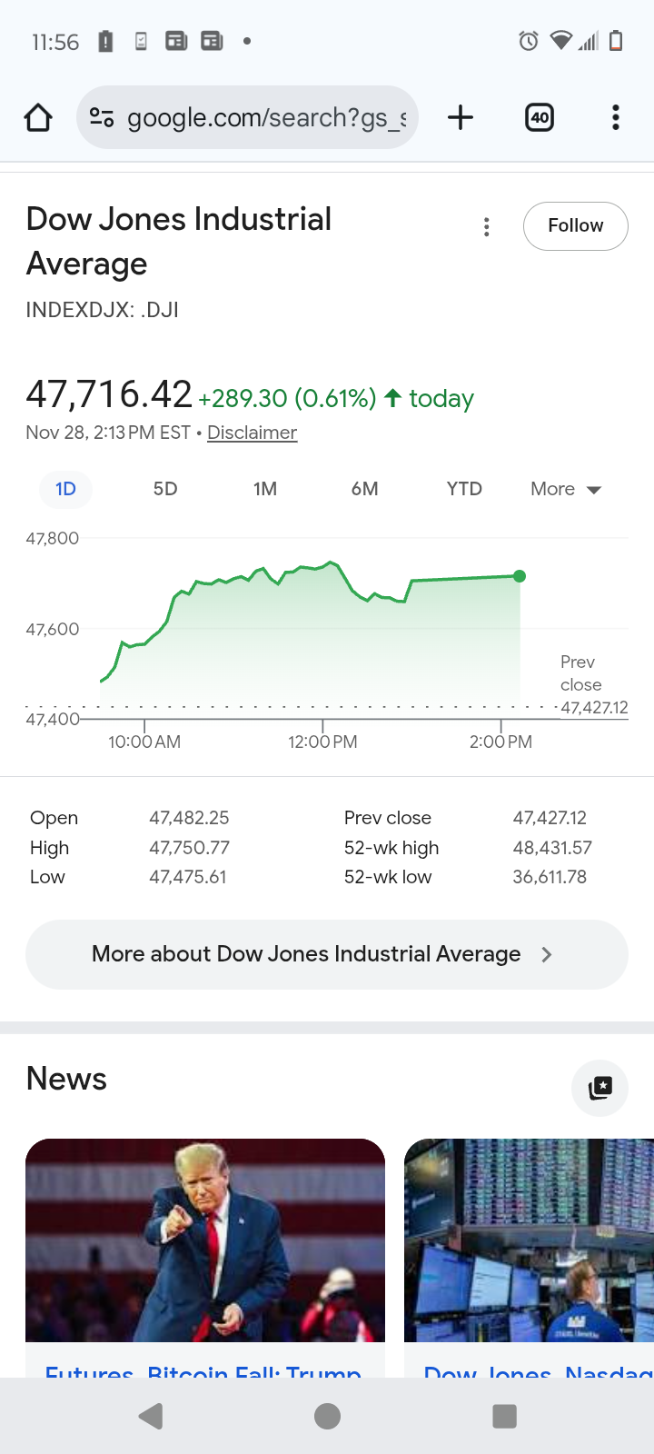Open the Disclaimer link
Viewport: 654px width, 1454px height.
point(252,433)
